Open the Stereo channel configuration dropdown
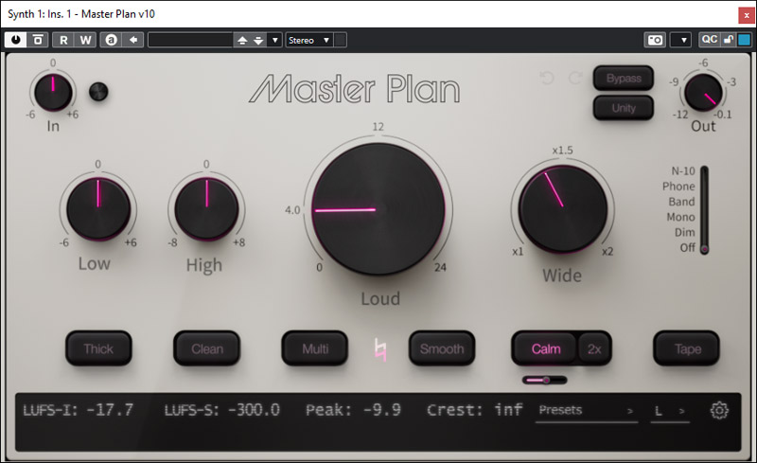 [x=309, y=40]
